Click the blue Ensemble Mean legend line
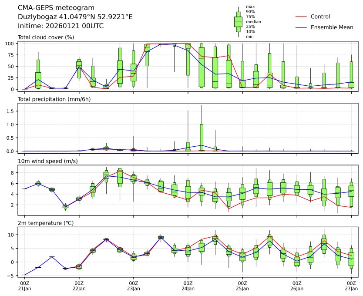 point(301,27)
